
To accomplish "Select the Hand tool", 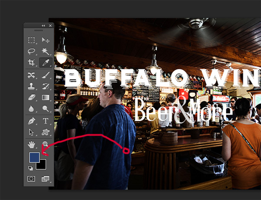I will 31,144.
